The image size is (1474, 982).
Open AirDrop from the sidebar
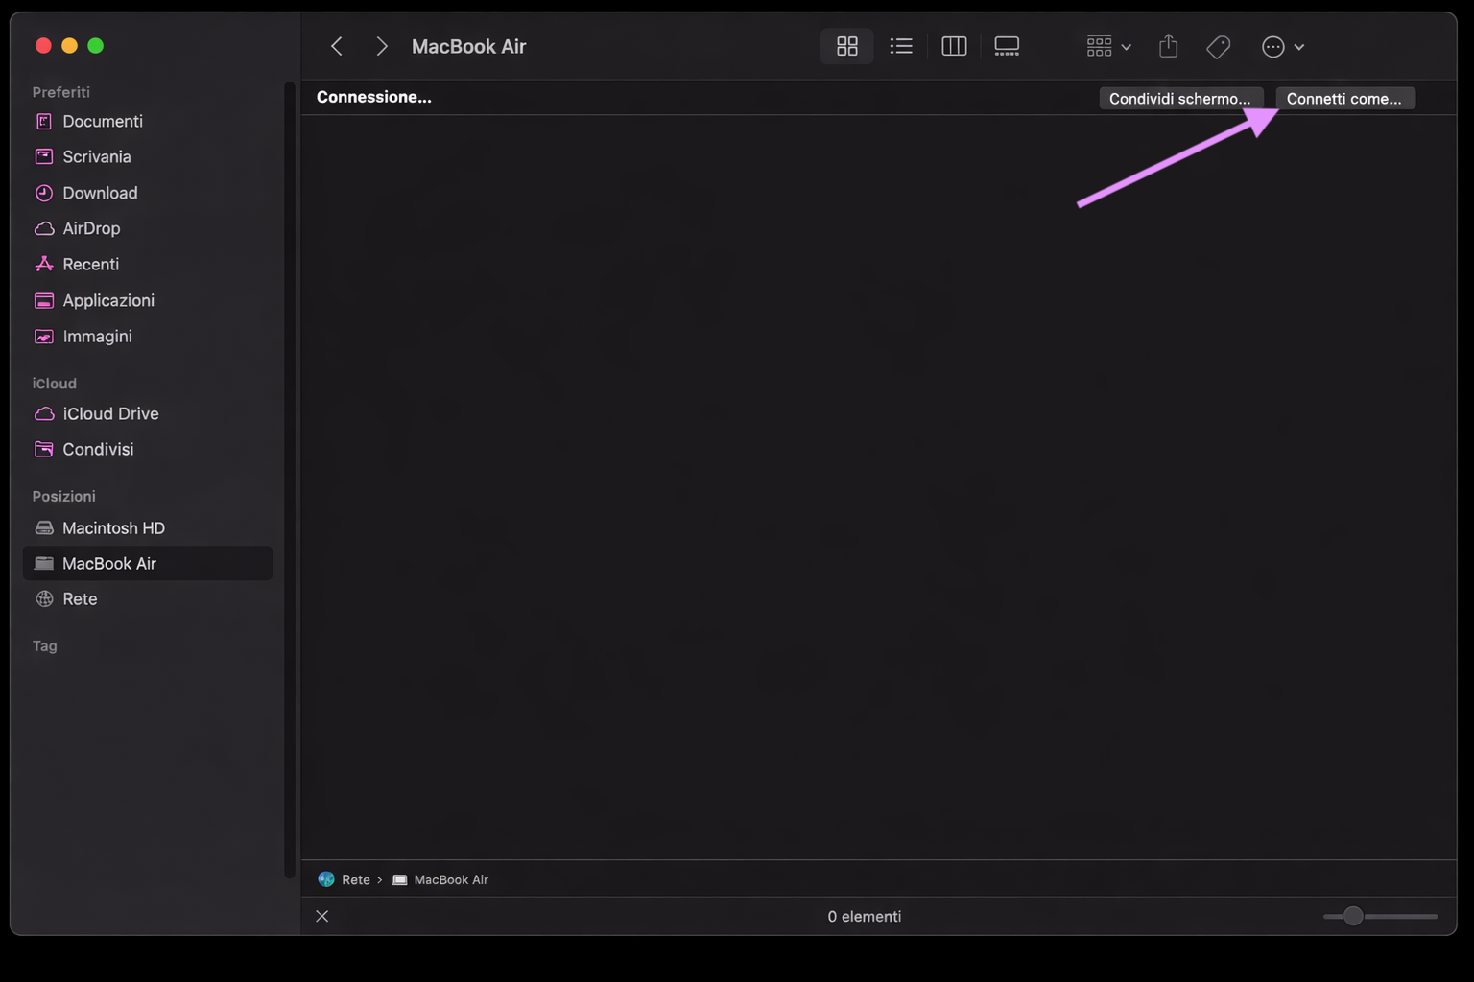coord(90,228)
